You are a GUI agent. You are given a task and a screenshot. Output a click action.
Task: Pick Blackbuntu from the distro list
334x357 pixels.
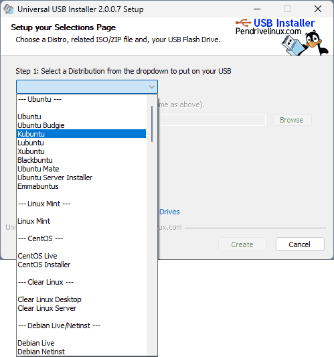(x=81, y=160)
